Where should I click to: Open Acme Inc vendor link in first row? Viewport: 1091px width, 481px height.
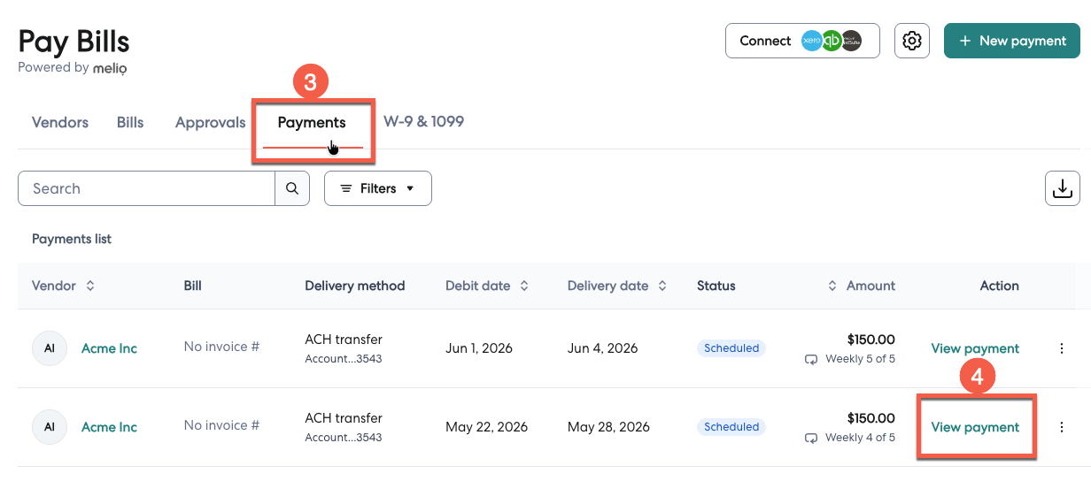[109, 348]
